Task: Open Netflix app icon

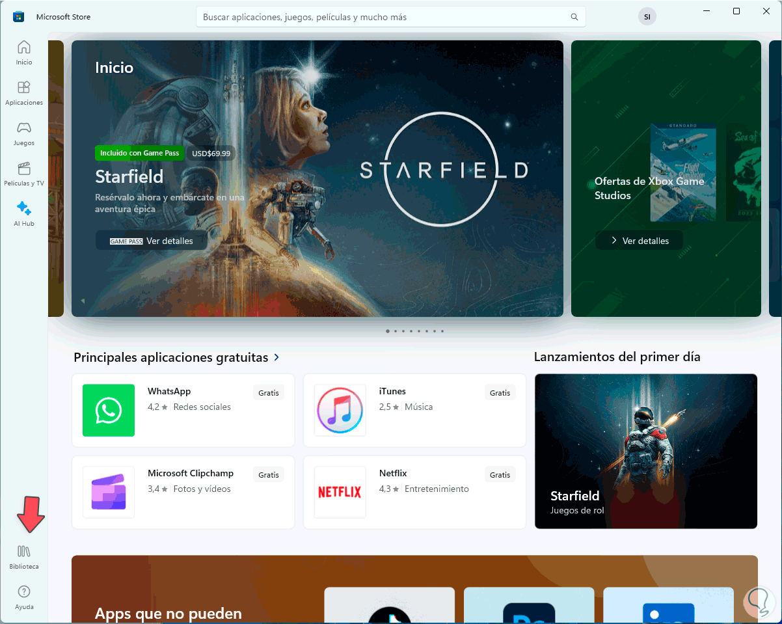Action: pyautogui.click(x=340, y=492)
